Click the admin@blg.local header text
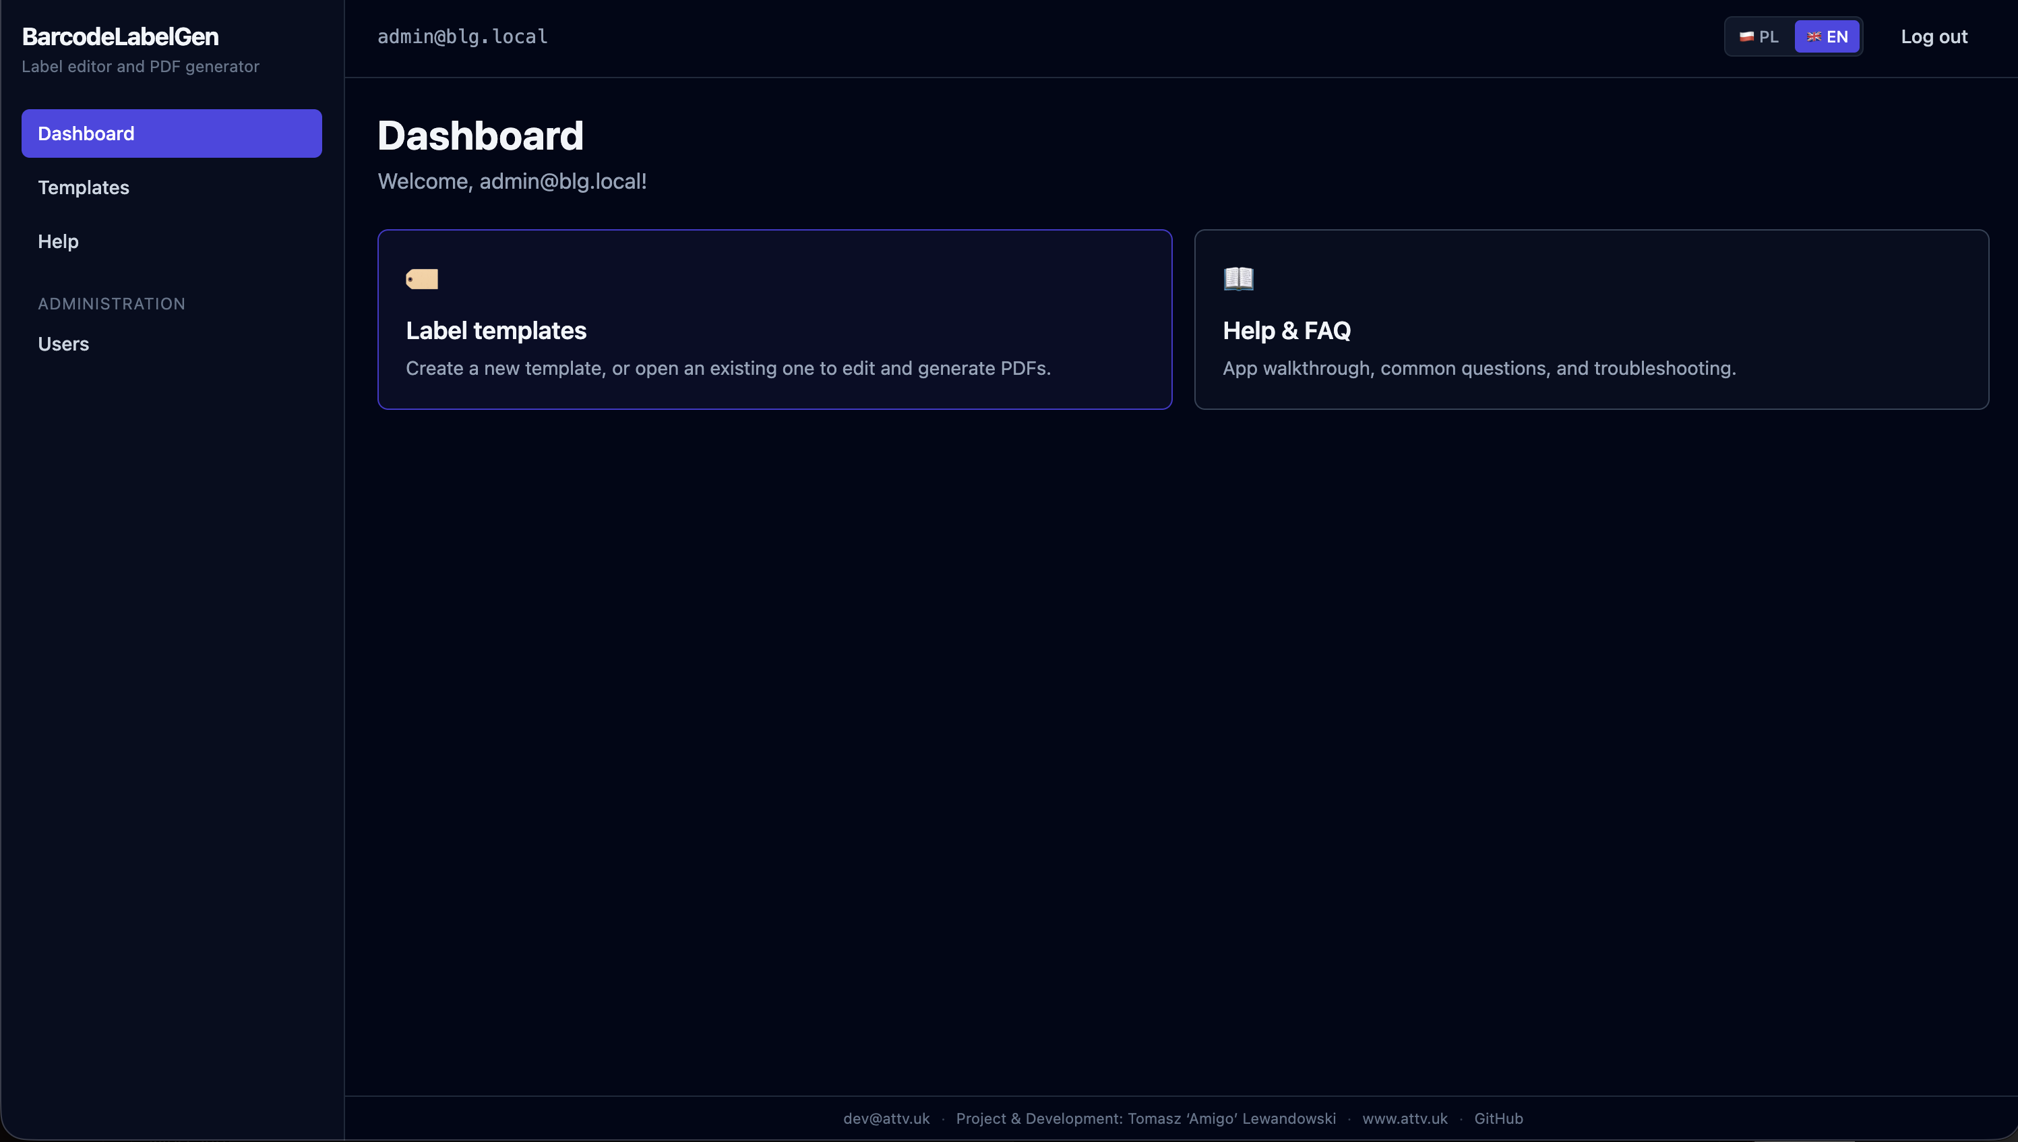 (x=462, y=37)
